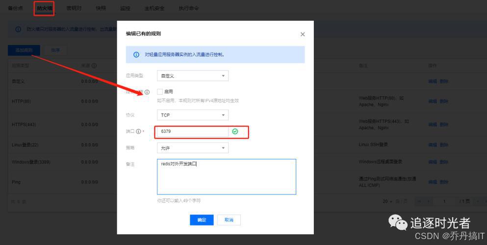Click the 备注 textarea with redis note
487x245 pixels.
[x=227, y=177]
